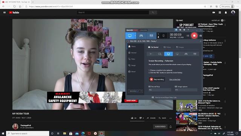Open YouTube notifications bell
This screenshot has height=136, width=241.
[226, 12]
